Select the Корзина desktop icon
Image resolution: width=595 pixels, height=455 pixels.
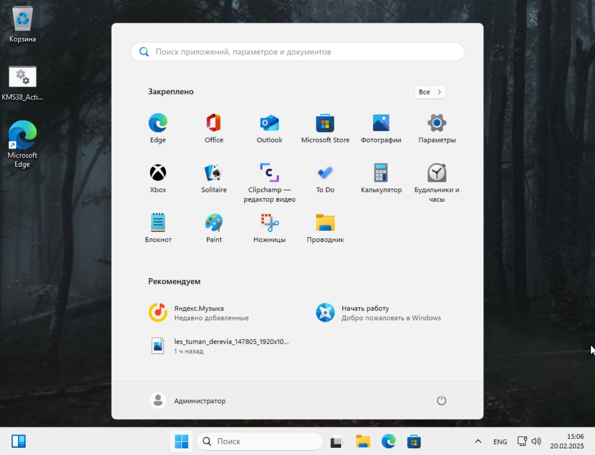tap(22, 25)
